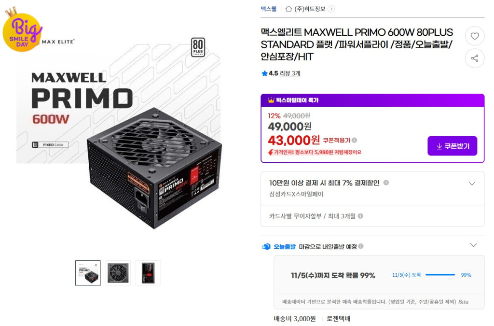Click the Big Smile Day badge

point(21,30)
